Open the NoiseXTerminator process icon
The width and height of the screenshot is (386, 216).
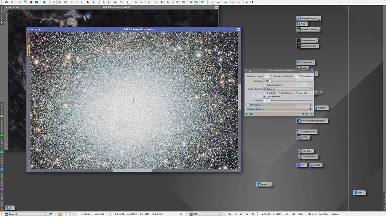(x=308, y=46)
